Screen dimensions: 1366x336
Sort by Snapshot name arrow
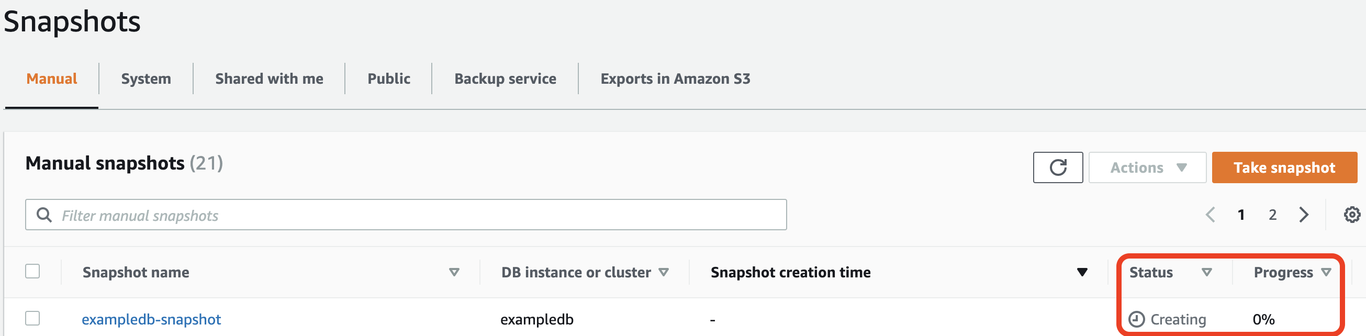pyautogui.click(x=454, y=272)
